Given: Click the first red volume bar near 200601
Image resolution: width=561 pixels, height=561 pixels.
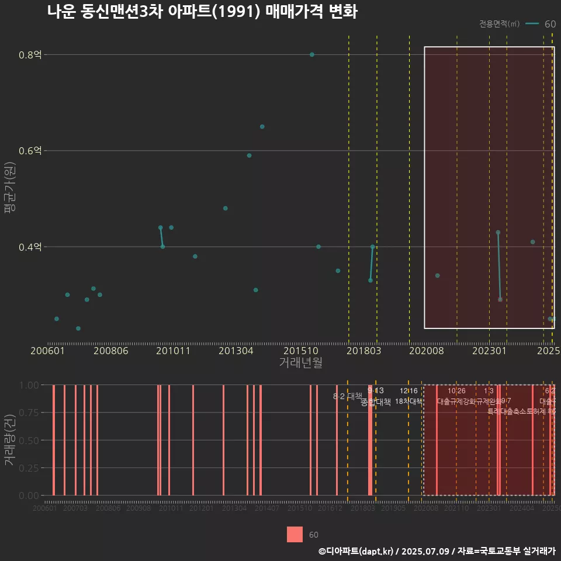Looking at the screenshot, I should pos(54,440).
